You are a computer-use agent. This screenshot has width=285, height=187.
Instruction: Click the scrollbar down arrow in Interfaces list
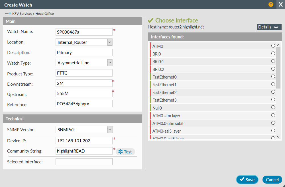279,137
